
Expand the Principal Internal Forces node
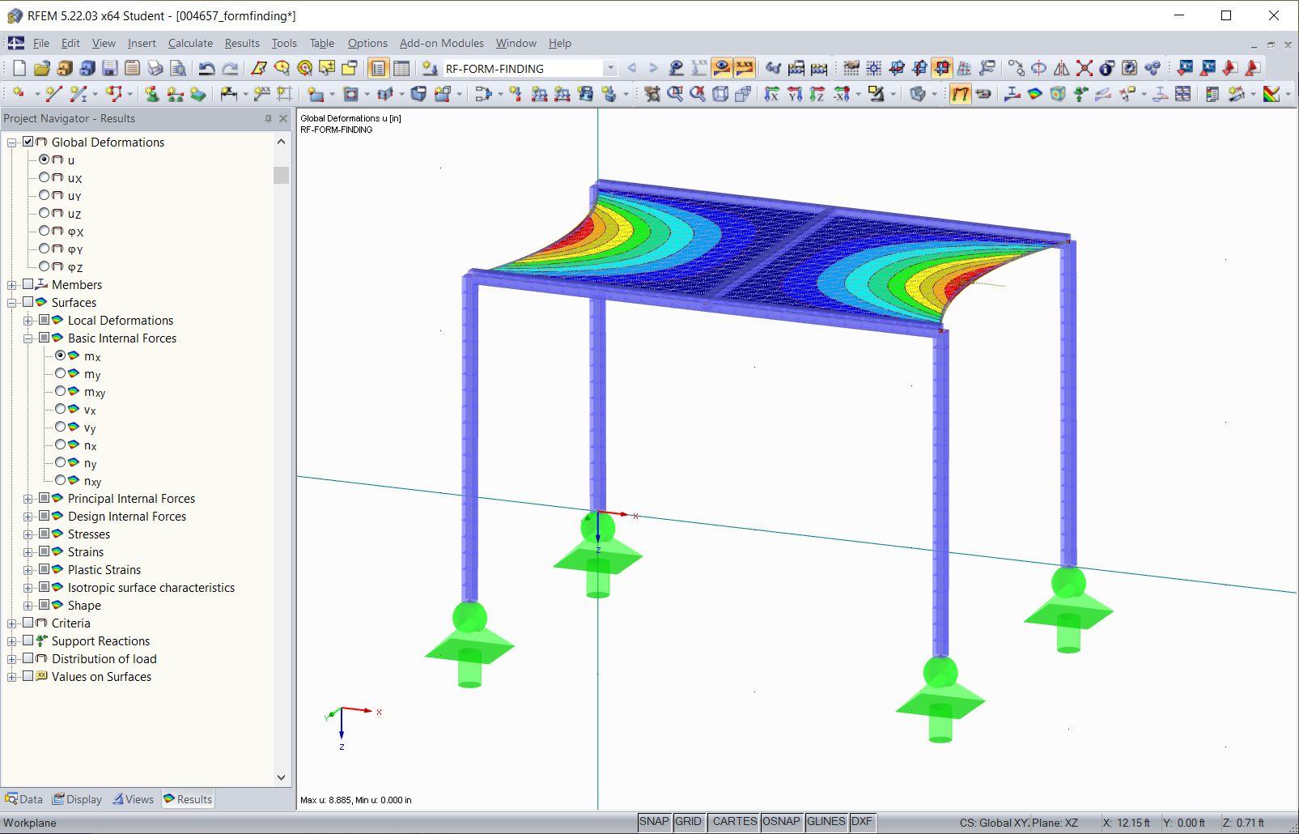[28, 499]
